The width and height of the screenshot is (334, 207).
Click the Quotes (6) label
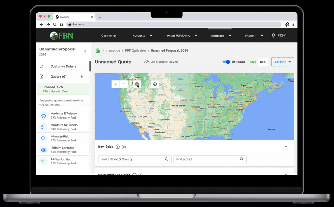[x=58, y=76]
